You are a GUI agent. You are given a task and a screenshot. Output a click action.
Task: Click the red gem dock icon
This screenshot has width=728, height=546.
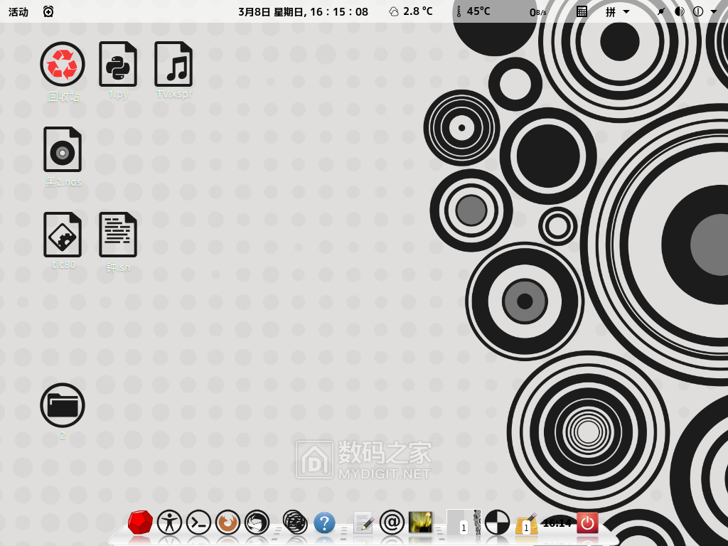[x=140, y=523]
